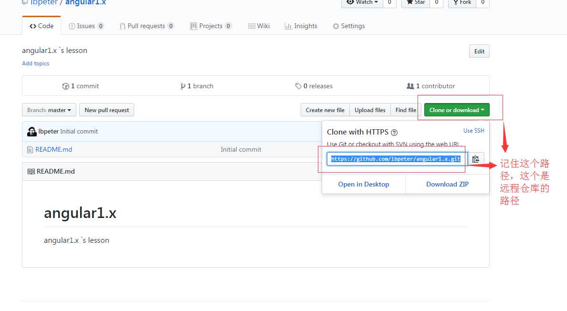View the 1 contributor page
Viewport: 567px width, 311px height.
pyautogui.click(x=430, y=86)
